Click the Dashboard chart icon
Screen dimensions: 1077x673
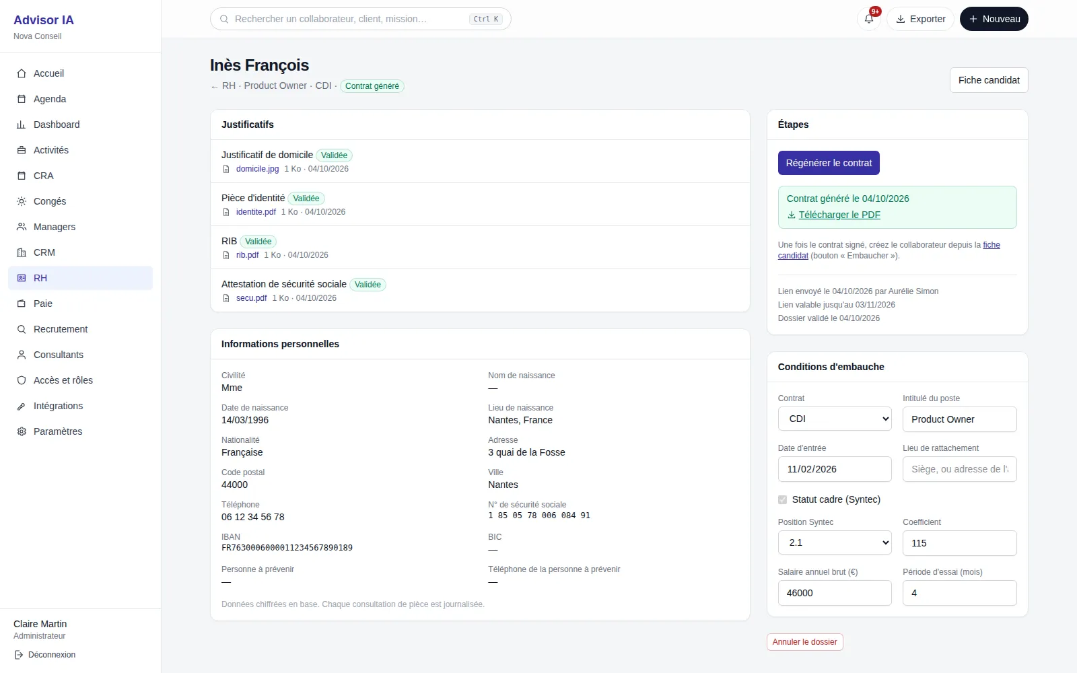click(x=22, y=125)
